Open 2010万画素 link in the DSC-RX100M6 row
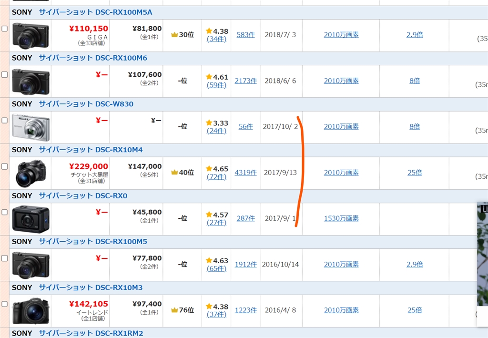This screenshot has height=338, width=488. pos(341,81)
